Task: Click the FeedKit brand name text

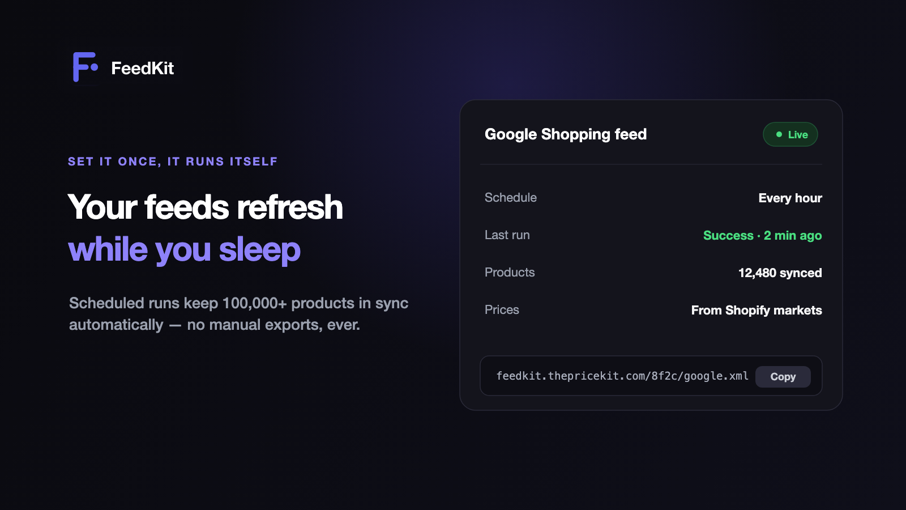Action: coord(143,68)
